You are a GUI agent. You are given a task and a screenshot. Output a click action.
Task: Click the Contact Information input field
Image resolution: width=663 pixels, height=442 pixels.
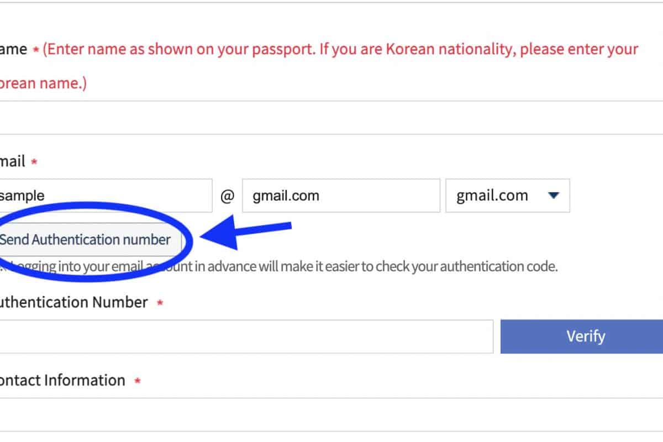coord(331,414)
